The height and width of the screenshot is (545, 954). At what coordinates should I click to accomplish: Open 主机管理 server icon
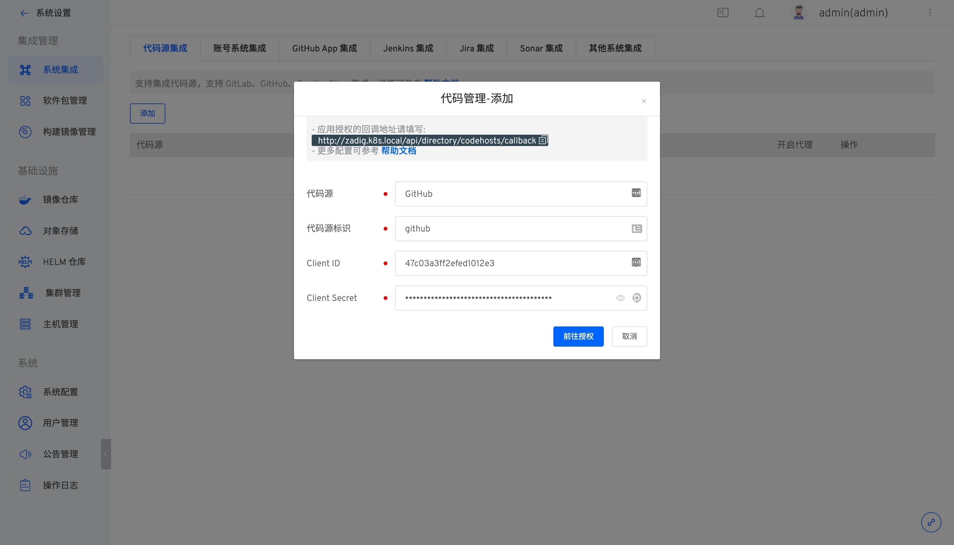click(25, 324)
